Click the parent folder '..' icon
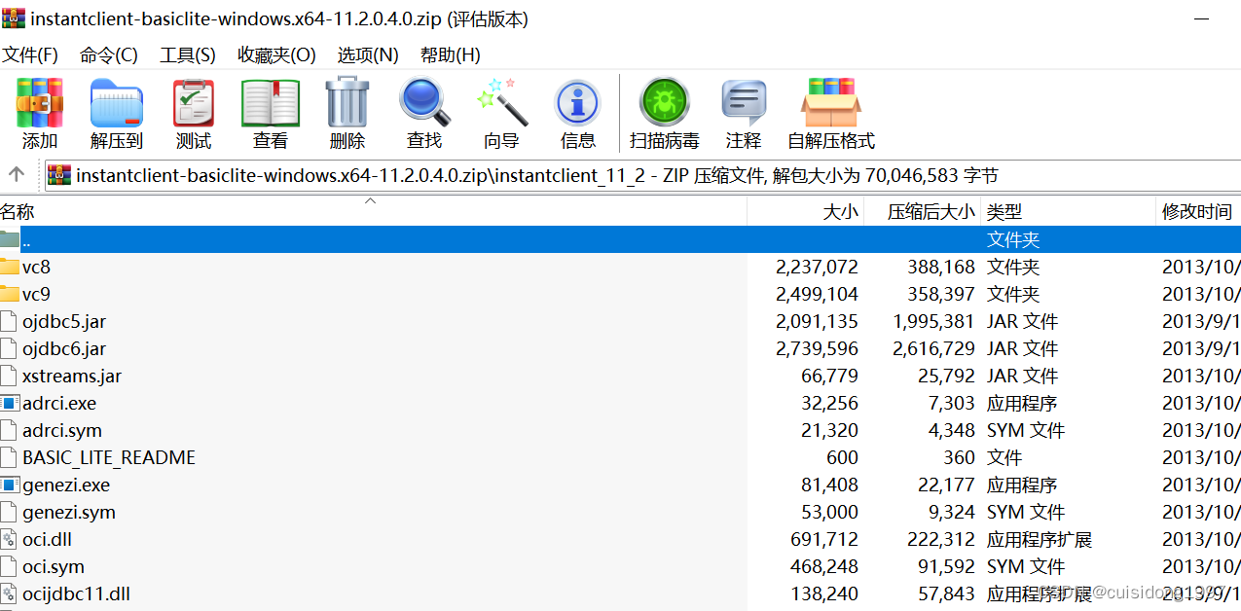This screenshot has height=611, width=1241. point(10,239)
